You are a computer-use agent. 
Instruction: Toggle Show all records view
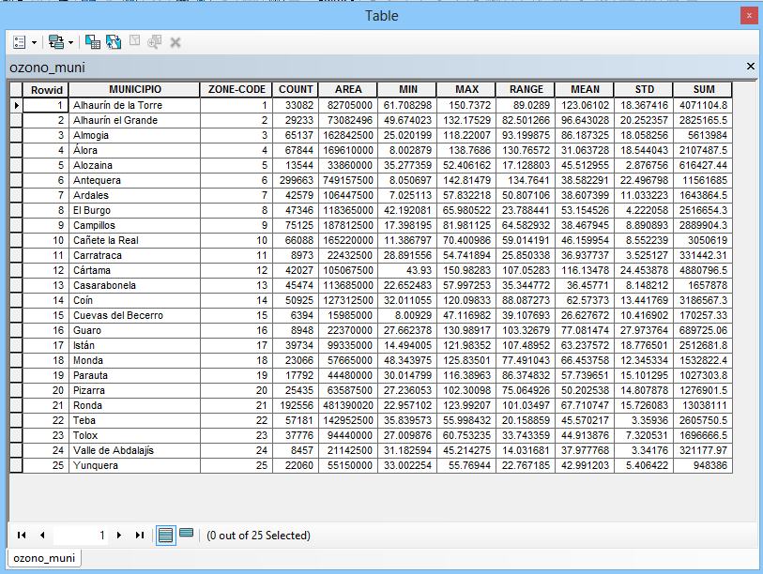[x=165, y=536]
